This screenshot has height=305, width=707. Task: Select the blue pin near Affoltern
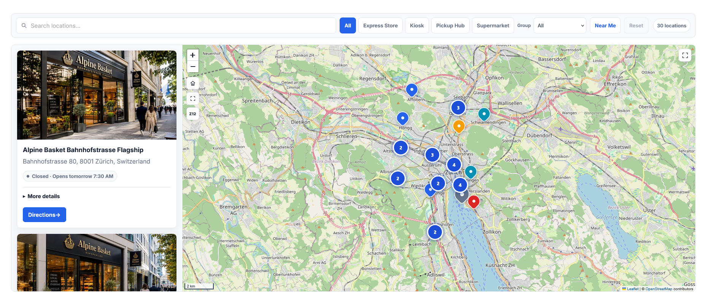point(411,90)
